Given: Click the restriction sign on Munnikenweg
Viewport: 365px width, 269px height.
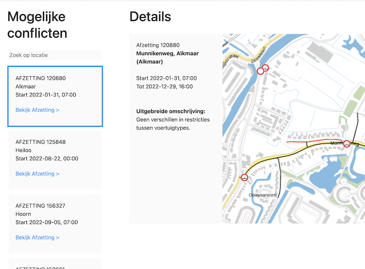Looking at the screenshot, I should pos(347,144).
